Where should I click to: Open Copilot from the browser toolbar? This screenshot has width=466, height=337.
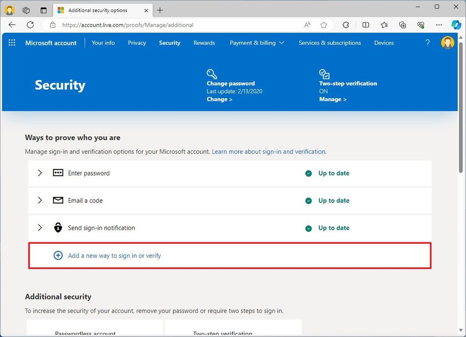coord(456,25)
